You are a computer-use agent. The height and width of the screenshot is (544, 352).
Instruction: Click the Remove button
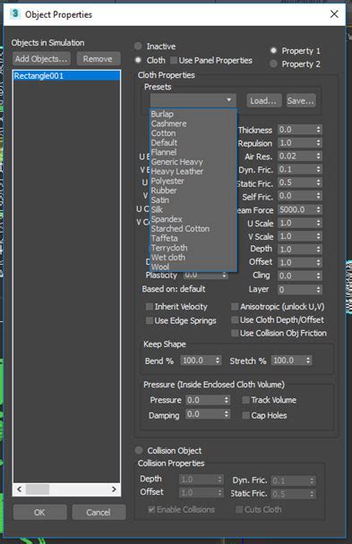pyautogui.click(x=99, y=59)
